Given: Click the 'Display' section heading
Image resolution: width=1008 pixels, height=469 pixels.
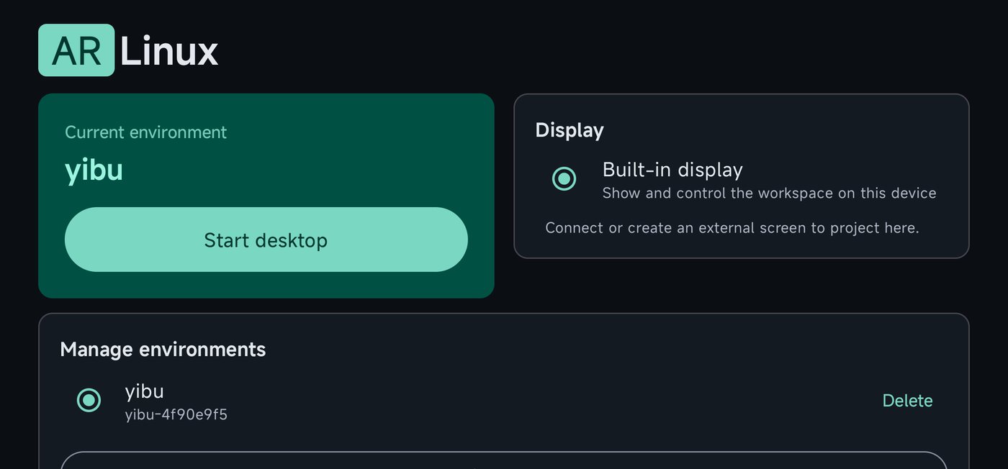Looking at the screenshot, I should [570, 130].
